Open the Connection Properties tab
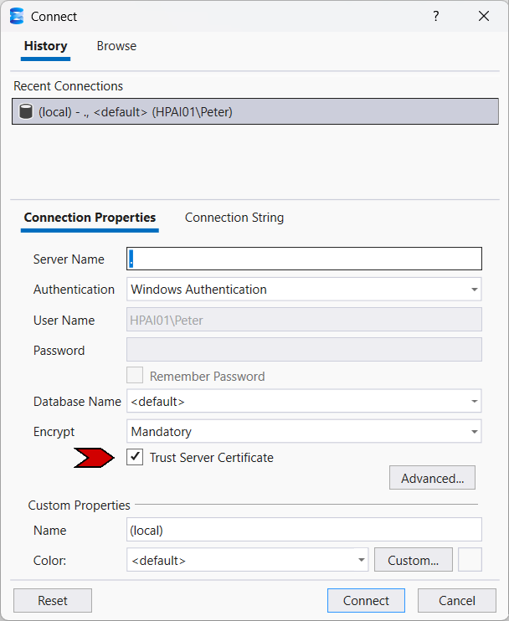 [90, 218]
